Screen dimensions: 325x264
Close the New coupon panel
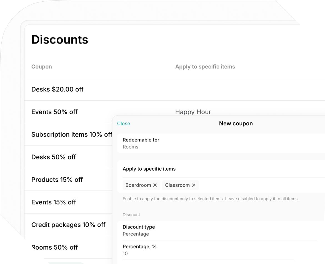coord(124,124)
